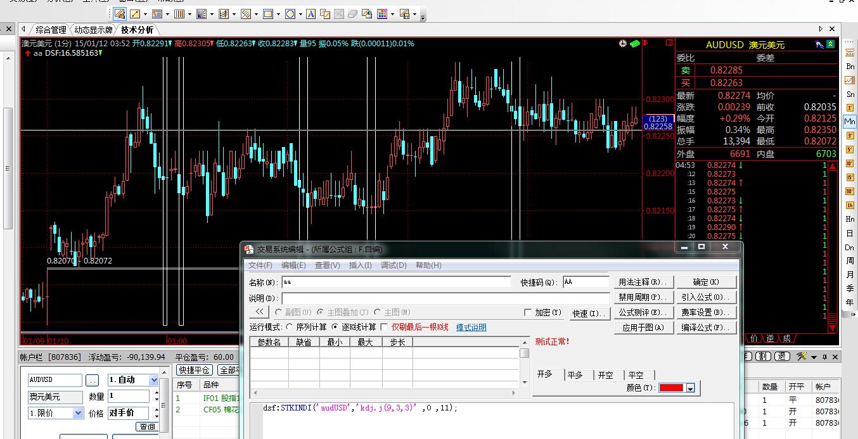Open the 模式说明 link
Screen dimensions: 858x439
coord(471,328)
